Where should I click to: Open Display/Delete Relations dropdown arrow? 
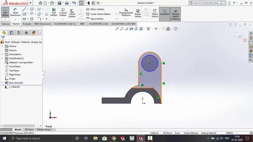(x=126, y=19)
